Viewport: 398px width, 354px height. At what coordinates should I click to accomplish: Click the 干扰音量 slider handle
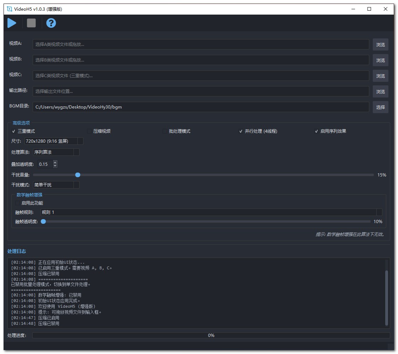click(x=78, y=175)
